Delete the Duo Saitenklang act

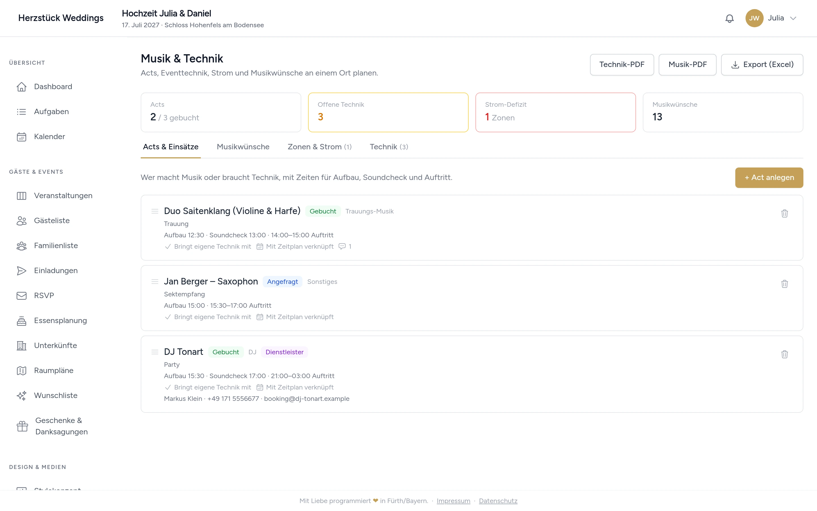tap(784, 213)
